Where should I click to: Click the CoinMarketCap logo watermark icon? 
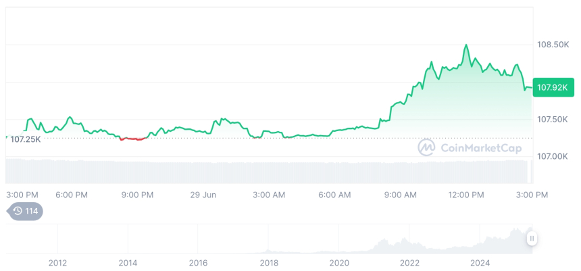[426, 147]
